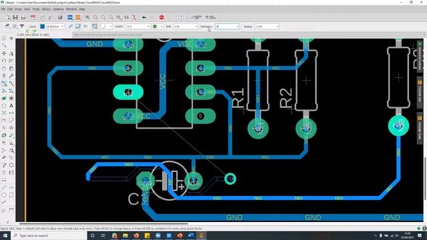Click the red Stop icon
The image size is (427, 240).
point(161,17)
